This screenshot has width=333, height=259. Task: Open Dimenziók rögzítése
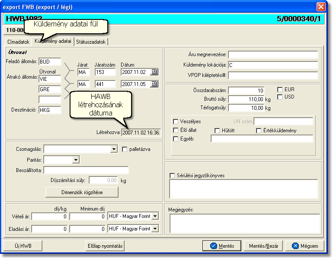pos(82,192)
